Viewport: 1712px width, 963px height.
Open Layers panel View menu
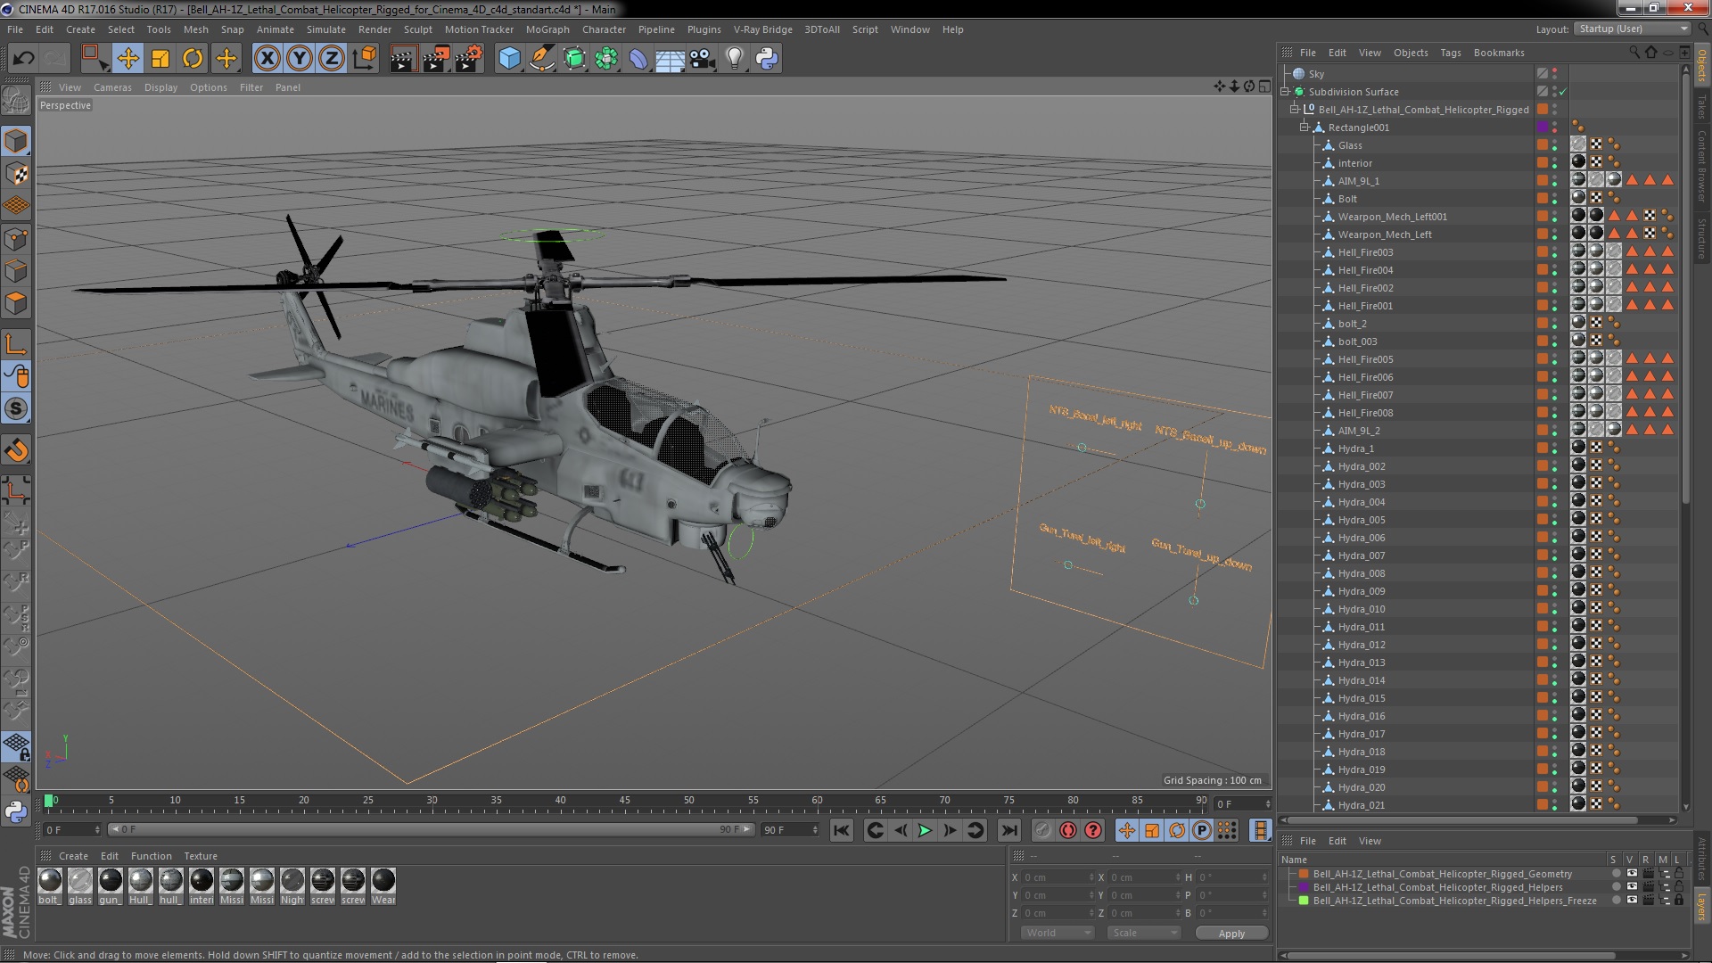1370,841
